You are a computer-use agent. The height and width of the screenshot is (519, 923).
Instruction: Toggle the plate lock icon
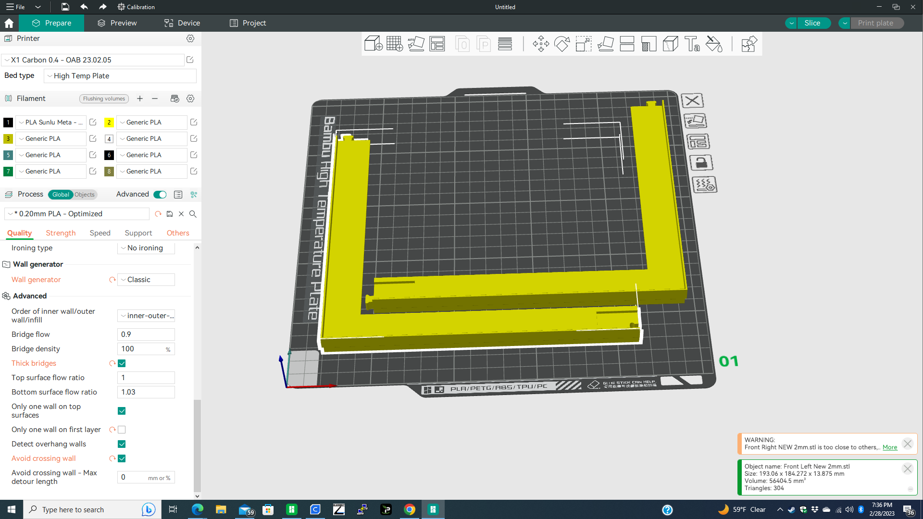[x=701, y=163]
